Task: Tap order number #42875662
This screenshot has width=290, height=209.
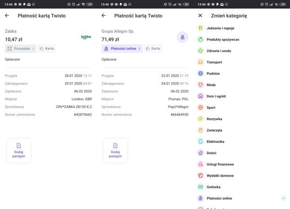Action: pos(83,115)
